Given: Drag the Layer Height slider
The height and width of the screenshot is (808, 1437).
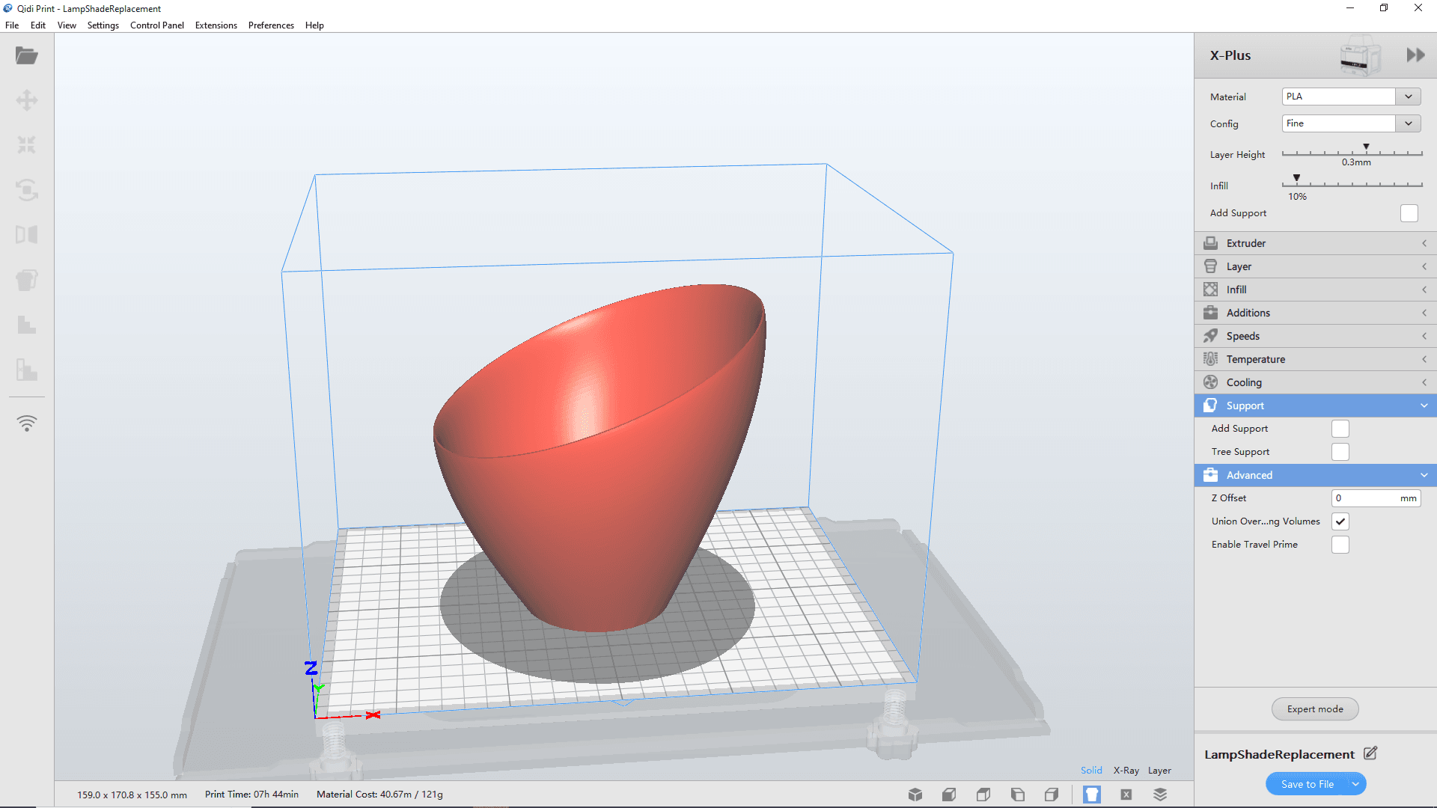Looking at the screenshot, I should (x=1367, y=146).
